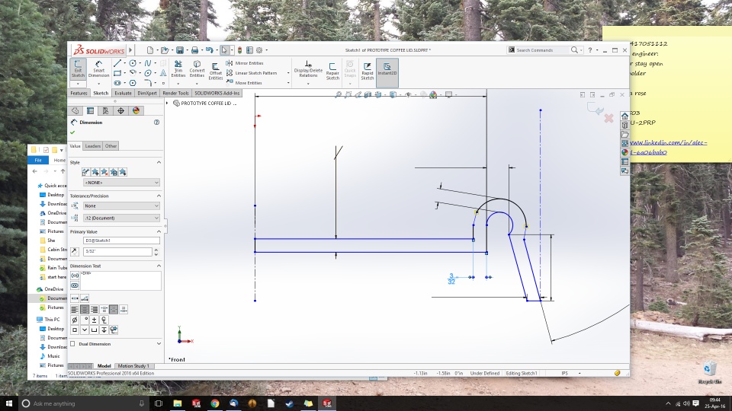Open the DimXpertManager tab
This screenshot has width=732, height=411.
tap(121, 110)
